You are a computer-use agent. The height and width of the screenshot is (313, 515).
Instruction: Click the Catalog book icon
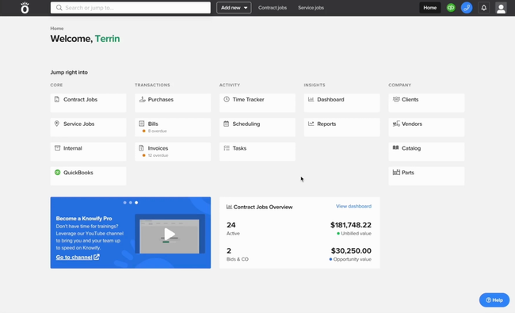pyautogui.click(x=396, y=148)
